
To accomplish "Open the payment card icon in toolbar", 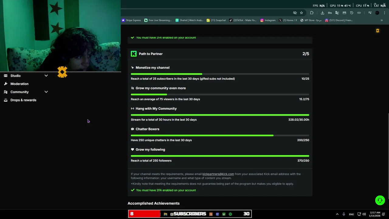I will [x=344, y=13].
